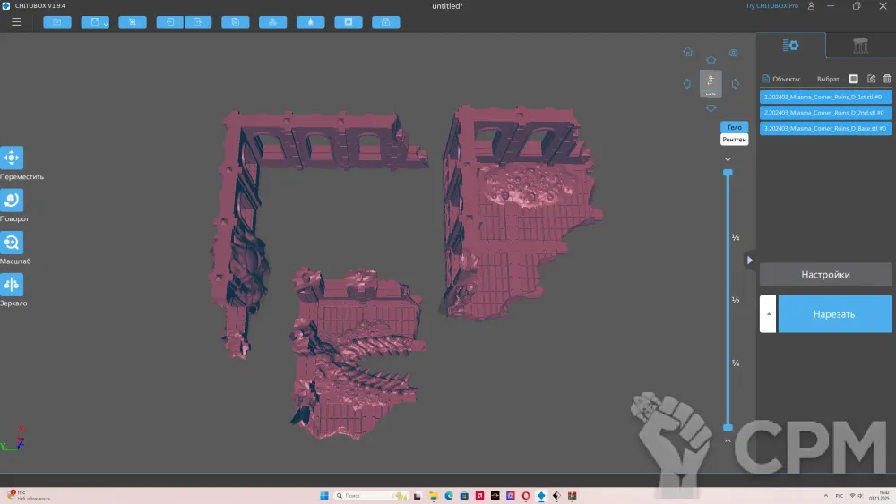Click the edit object pencil icon
896x504 pixels.
pyautogui.click(x=871, y=79)
